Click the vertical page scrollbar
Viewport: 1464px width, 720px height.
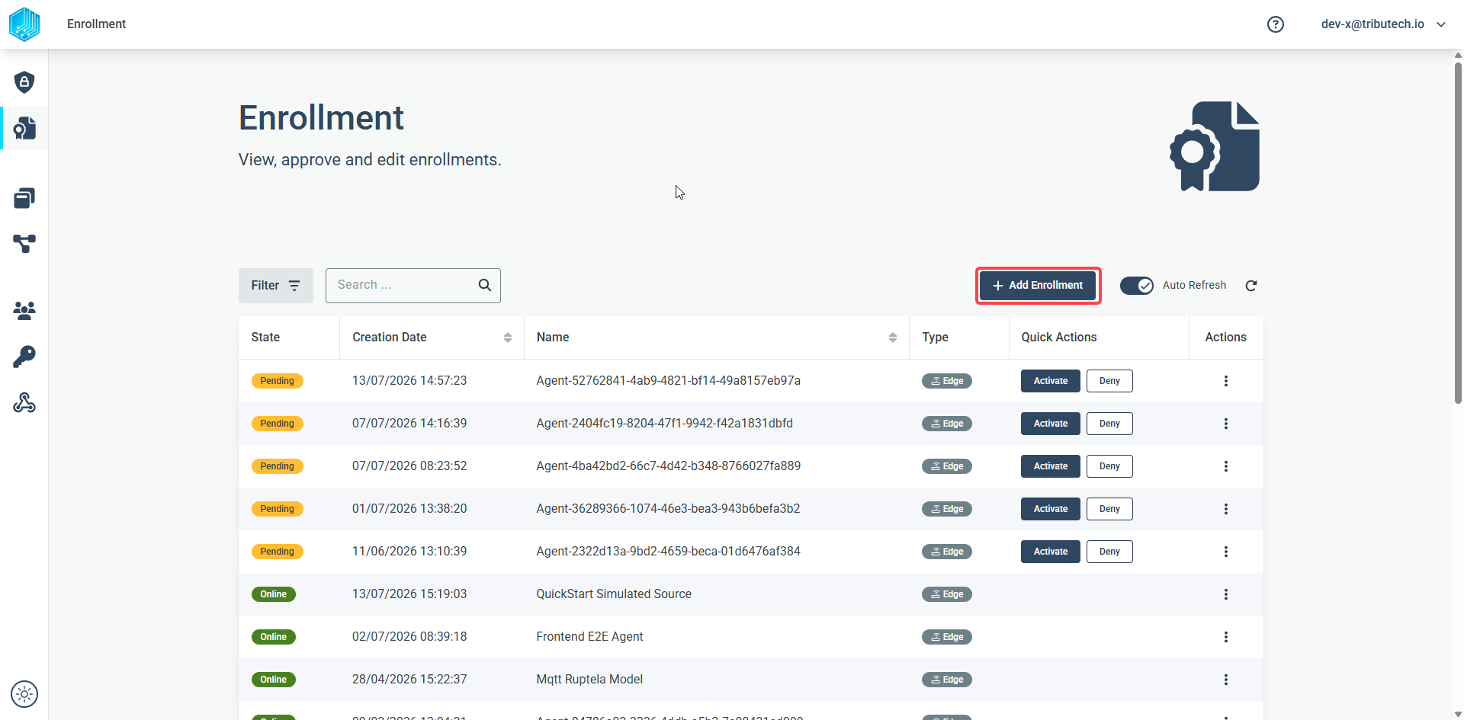(1458, 232)
